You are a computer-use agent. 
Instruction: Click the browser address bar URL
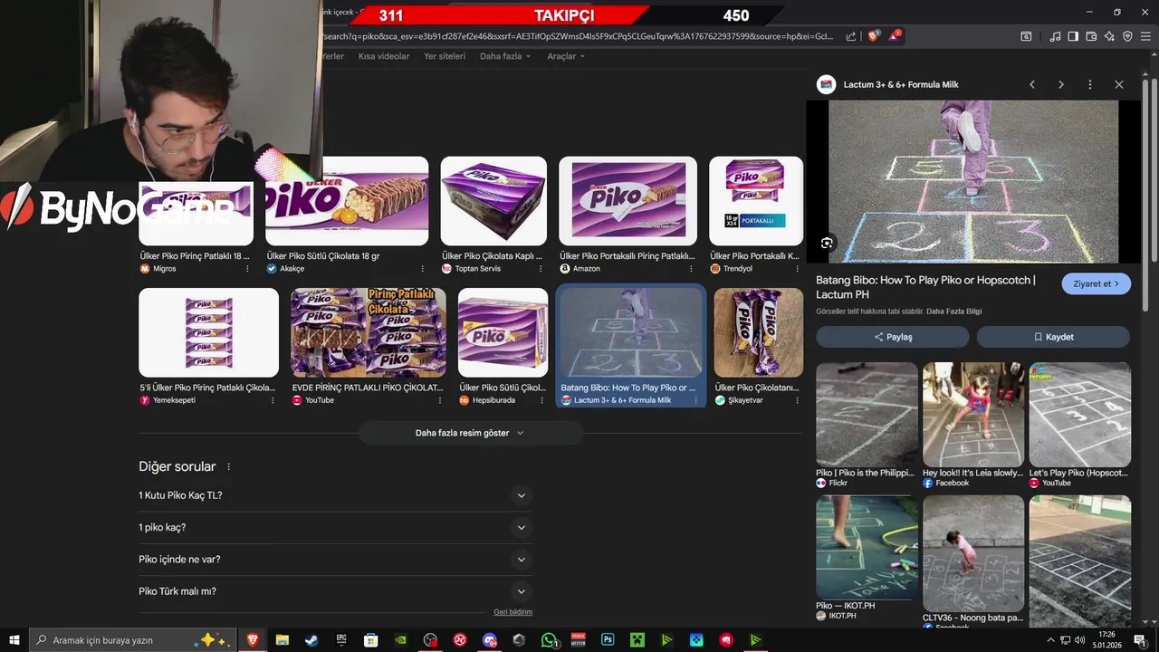click(579, 36)
